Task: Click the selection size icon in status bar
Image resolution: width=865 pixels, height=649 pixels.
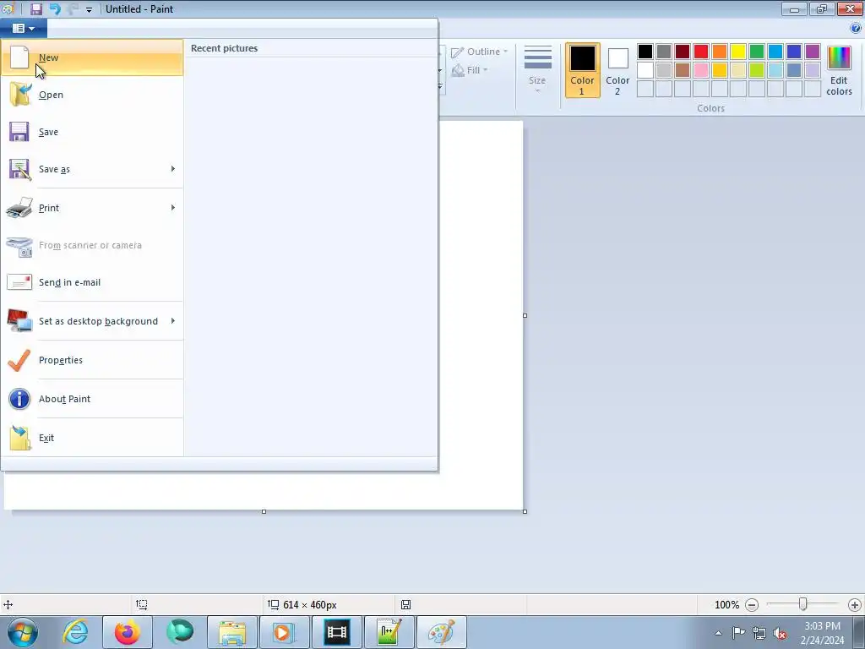Action: coord(142,605)
